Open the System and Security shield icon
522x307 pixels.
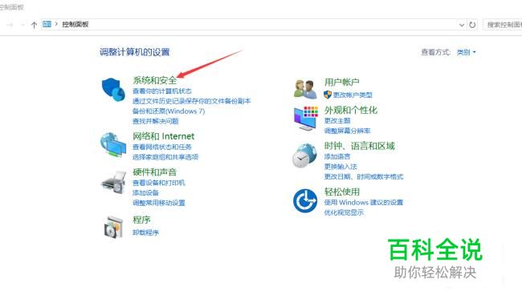click(113, 90)
